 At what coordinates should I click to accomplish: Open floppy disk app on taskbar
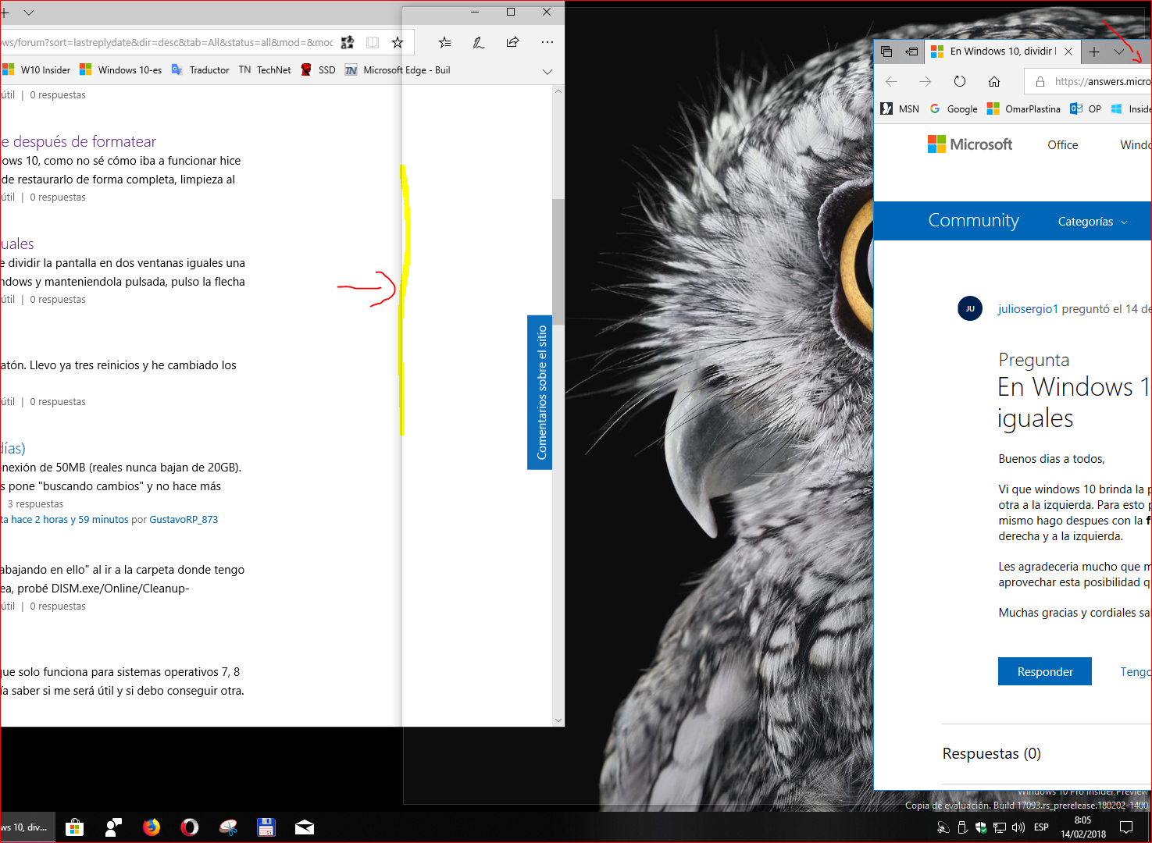pos(266,827)
